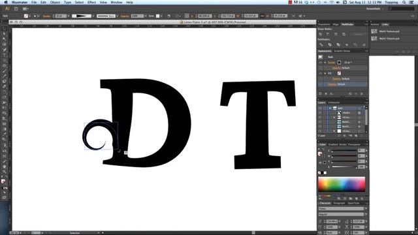Click Stroke color swatch in Appearance

(x=339, y=63)
